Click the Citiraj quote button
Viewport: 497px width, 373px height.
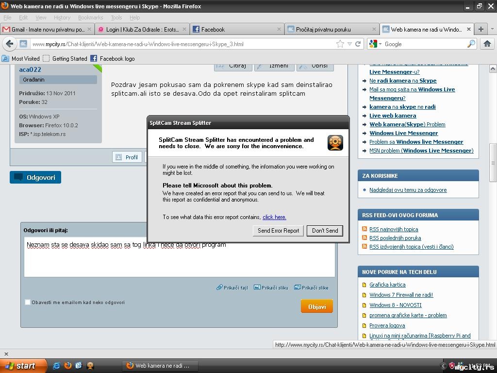coord(233,67)
